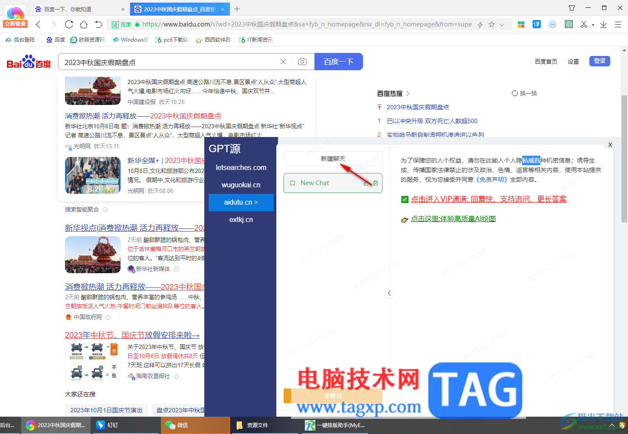Open the flower basket thumbnail beside 中国建设报
Image resolution: width=628 pixels, height=434 pixels.
pyautogui.click(x=93, y=91)
